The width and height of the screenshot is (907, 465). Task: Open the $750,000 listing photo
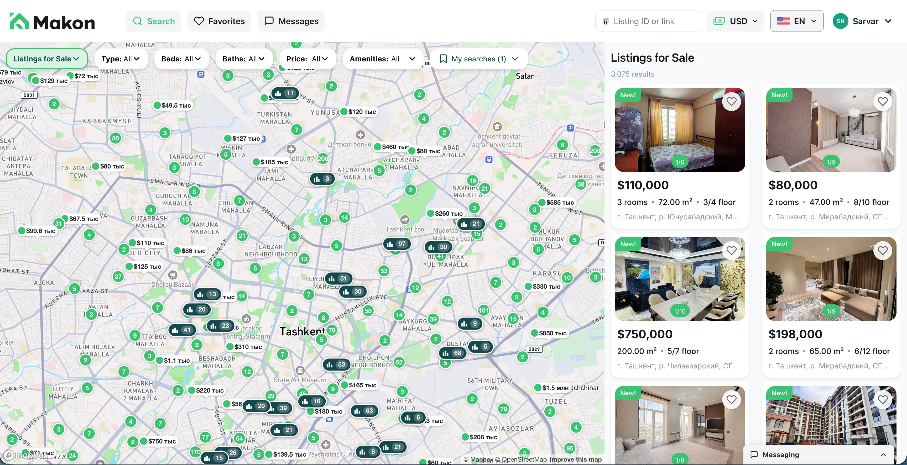(680, 279)
